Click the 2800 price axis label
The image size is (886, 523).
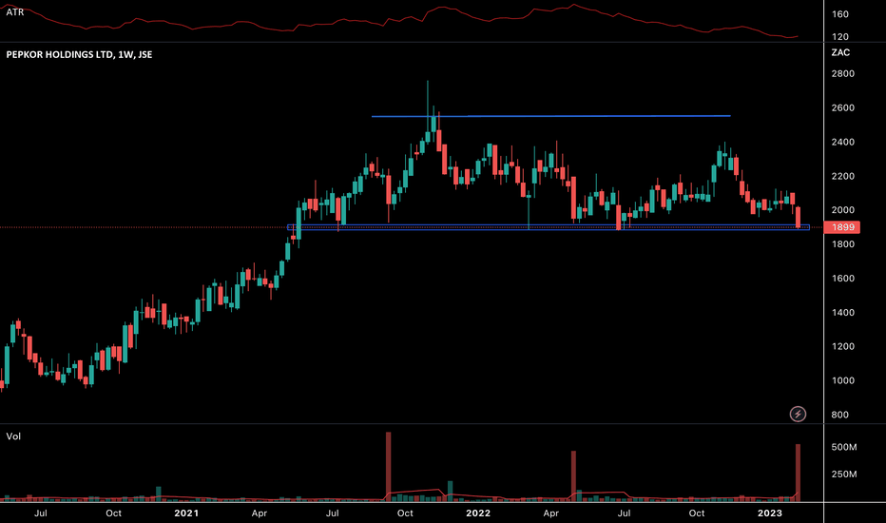click(x=842, y=74)
